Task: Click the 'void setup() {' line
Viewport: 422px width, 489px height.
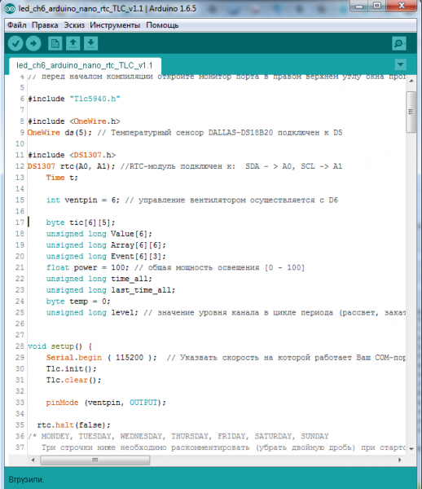Action: (59, 346)
